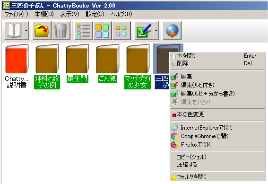This screenshot has height=184, width=268.
Task: Switch to large icons view
Action: click(103, 31)
